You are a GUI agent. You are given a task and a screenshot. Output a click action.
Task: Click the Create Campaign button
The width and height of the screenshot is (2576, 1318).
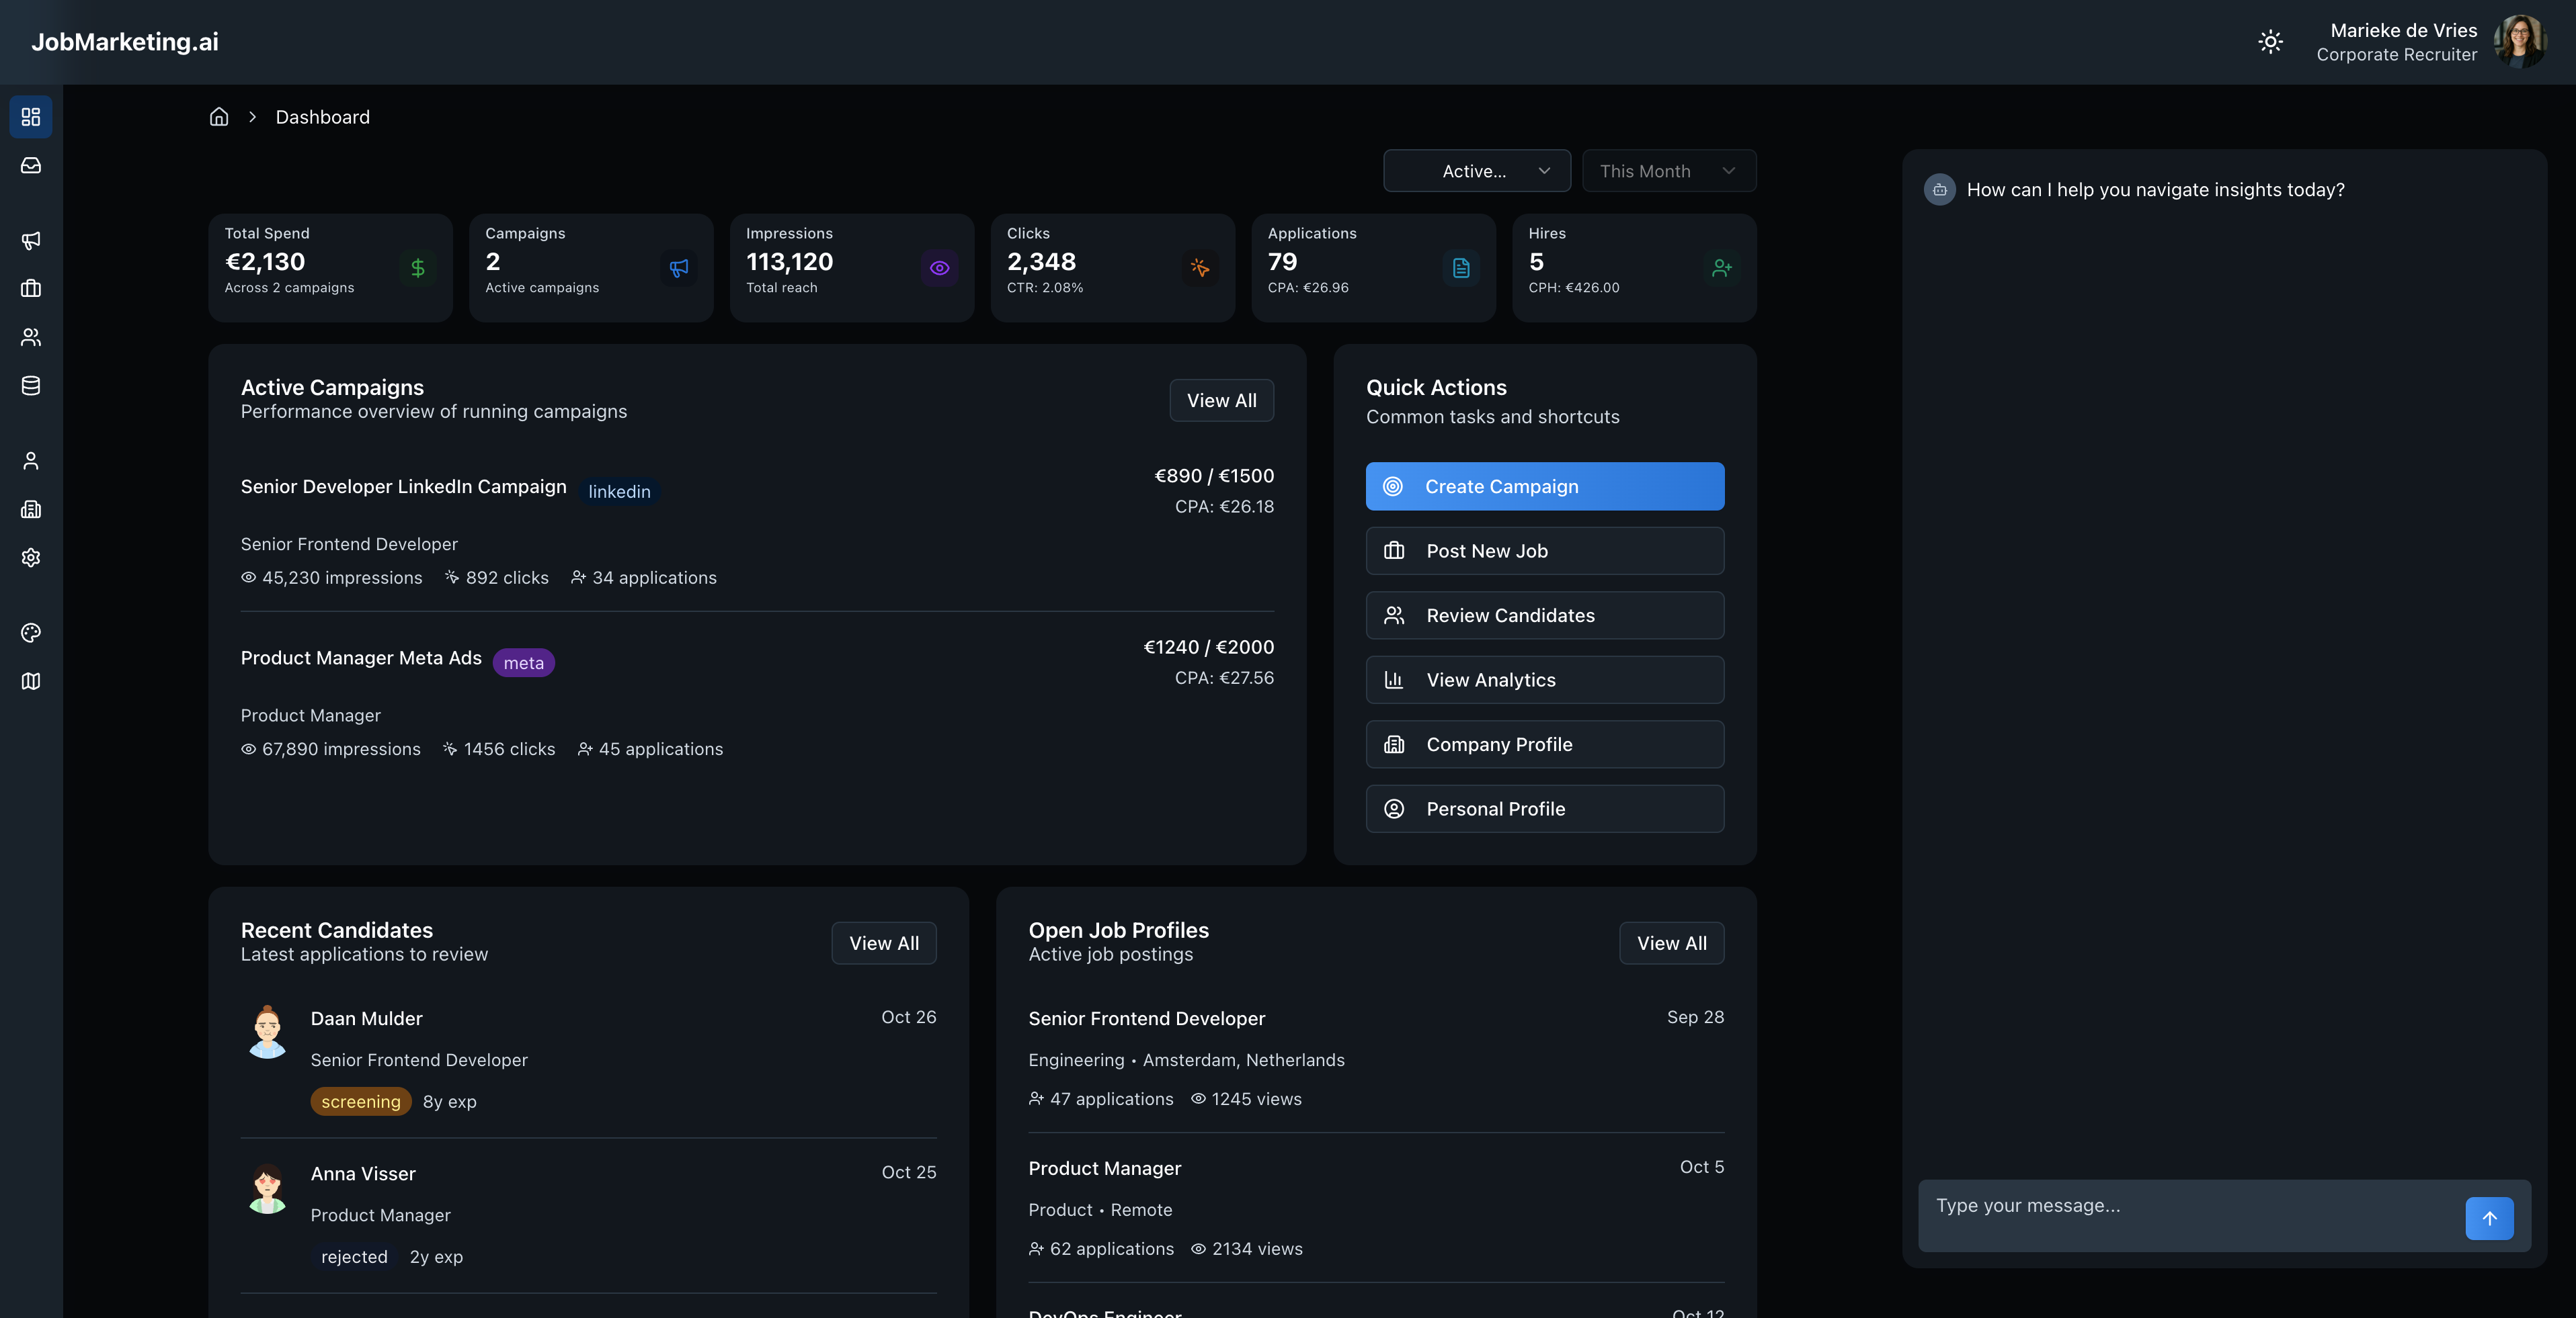pyautogui.click(x=1544, y=486)
